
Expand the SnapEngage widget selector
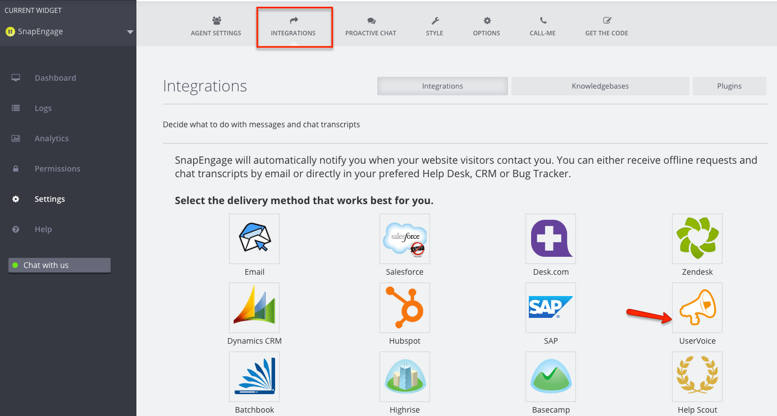pos(130,31)
